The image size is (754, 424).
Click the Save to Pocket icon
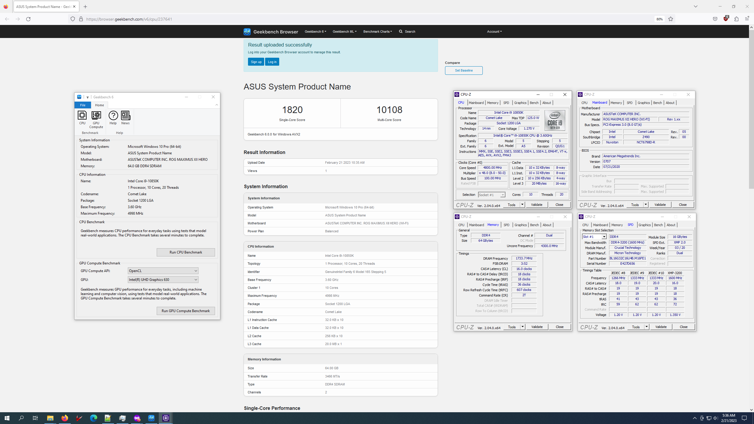coord(715,19)
